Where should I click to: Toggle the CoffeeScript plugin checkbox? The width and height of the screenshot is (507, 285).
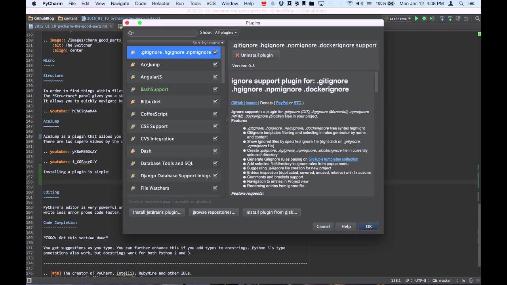215,114
